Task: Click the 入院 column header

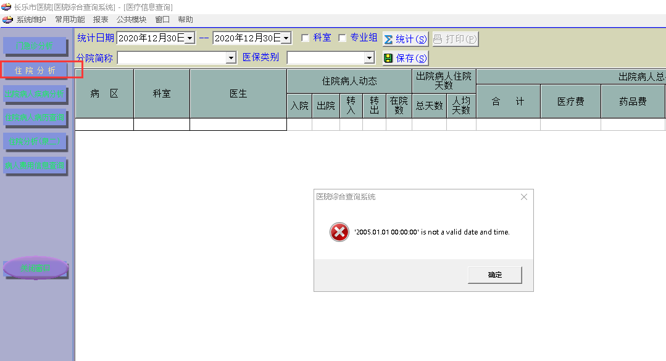Action: [x=299, y=106]
